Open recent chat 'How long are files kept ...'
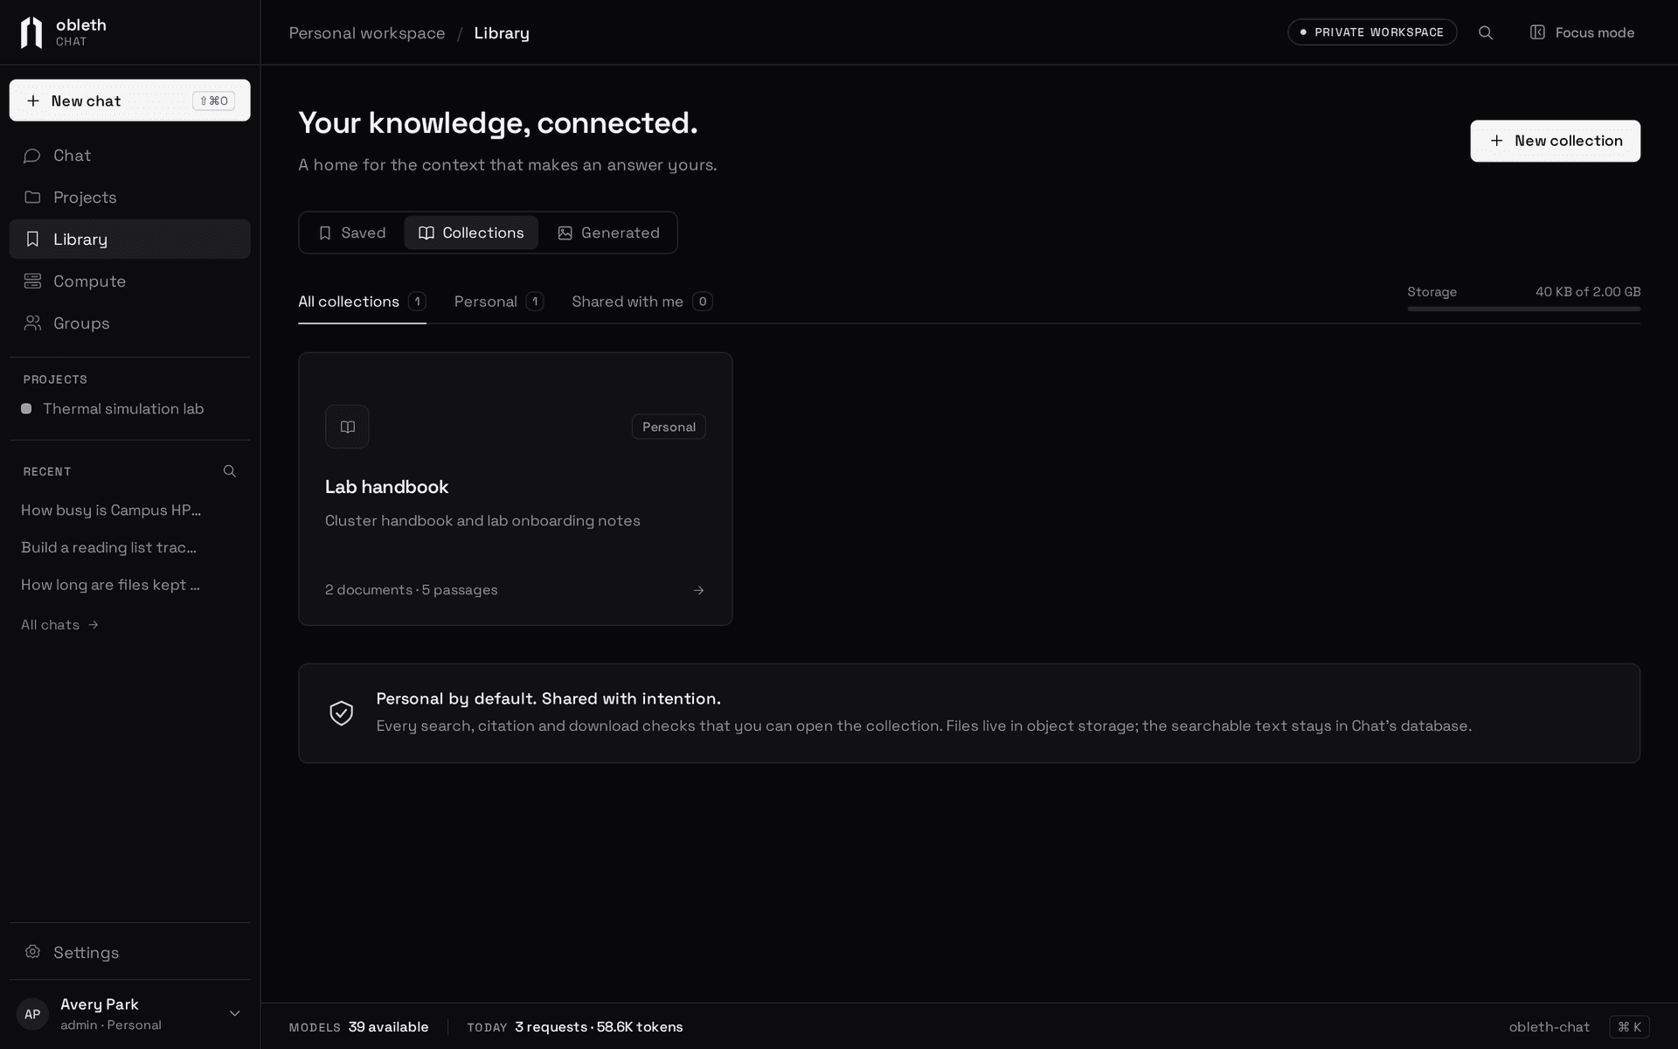The height and width of the screenshot is (1049, 1678). (110, 585)
